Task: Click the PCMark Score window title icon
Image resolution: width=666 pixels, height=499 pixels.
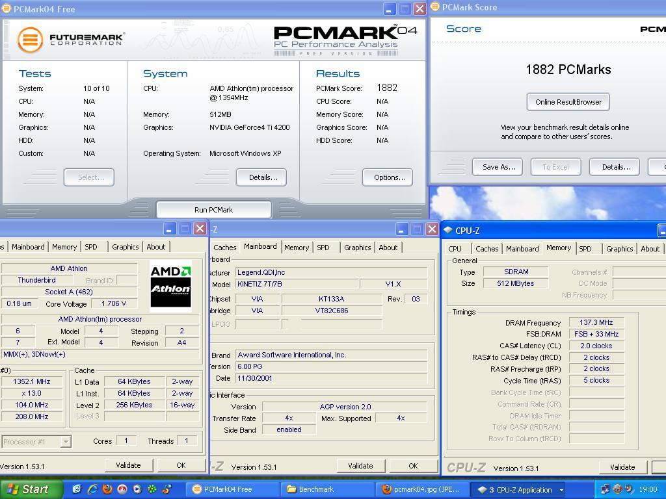Action: coord(435,6)
